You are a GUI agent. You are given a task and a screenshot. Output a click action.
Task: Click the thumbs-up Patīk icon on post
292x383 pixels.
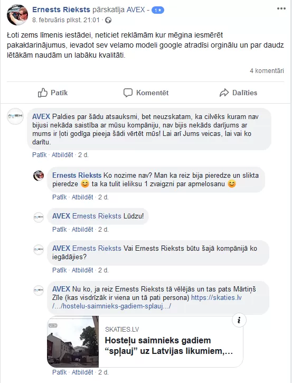(x=42, y=93)
